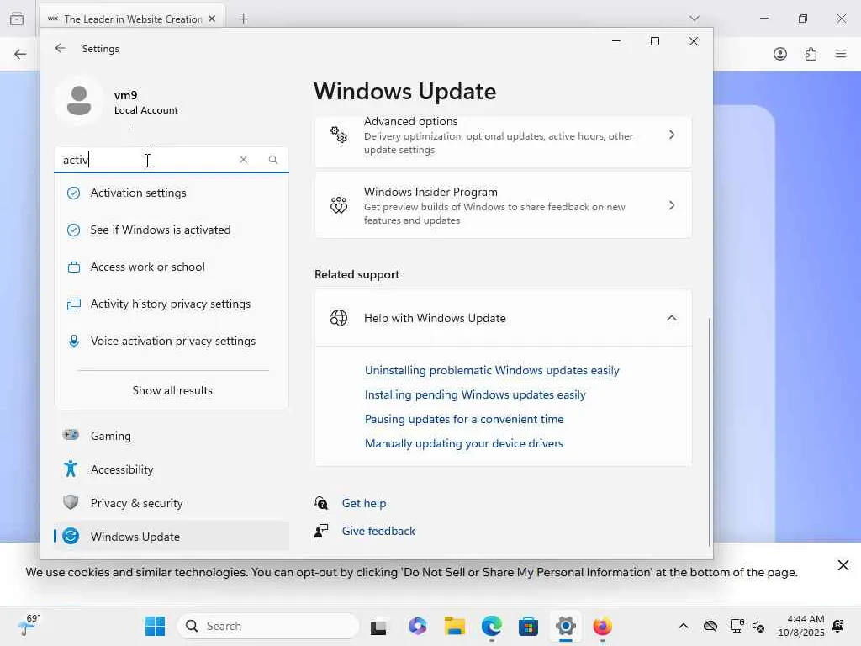The height and width of the screenshot is (646, 861).
Task: Select Windows Update in sidebar
Action: pos(172,536)
